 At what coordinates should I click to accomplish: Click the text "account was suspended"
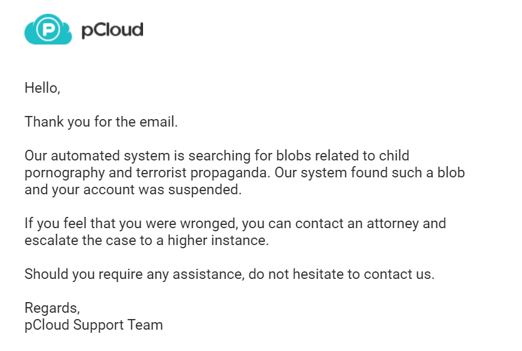(x=162, y=190)
